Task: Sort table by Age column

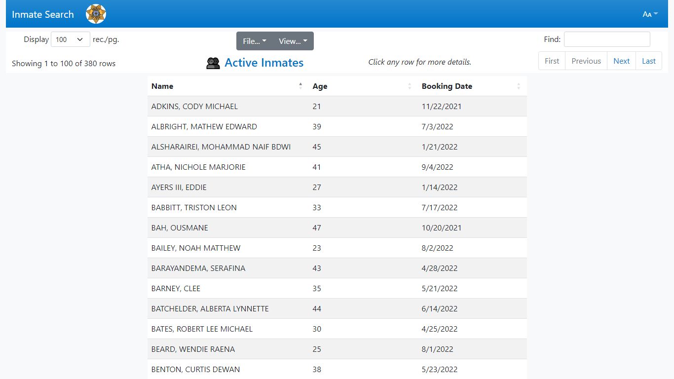Action: point(363,86)
